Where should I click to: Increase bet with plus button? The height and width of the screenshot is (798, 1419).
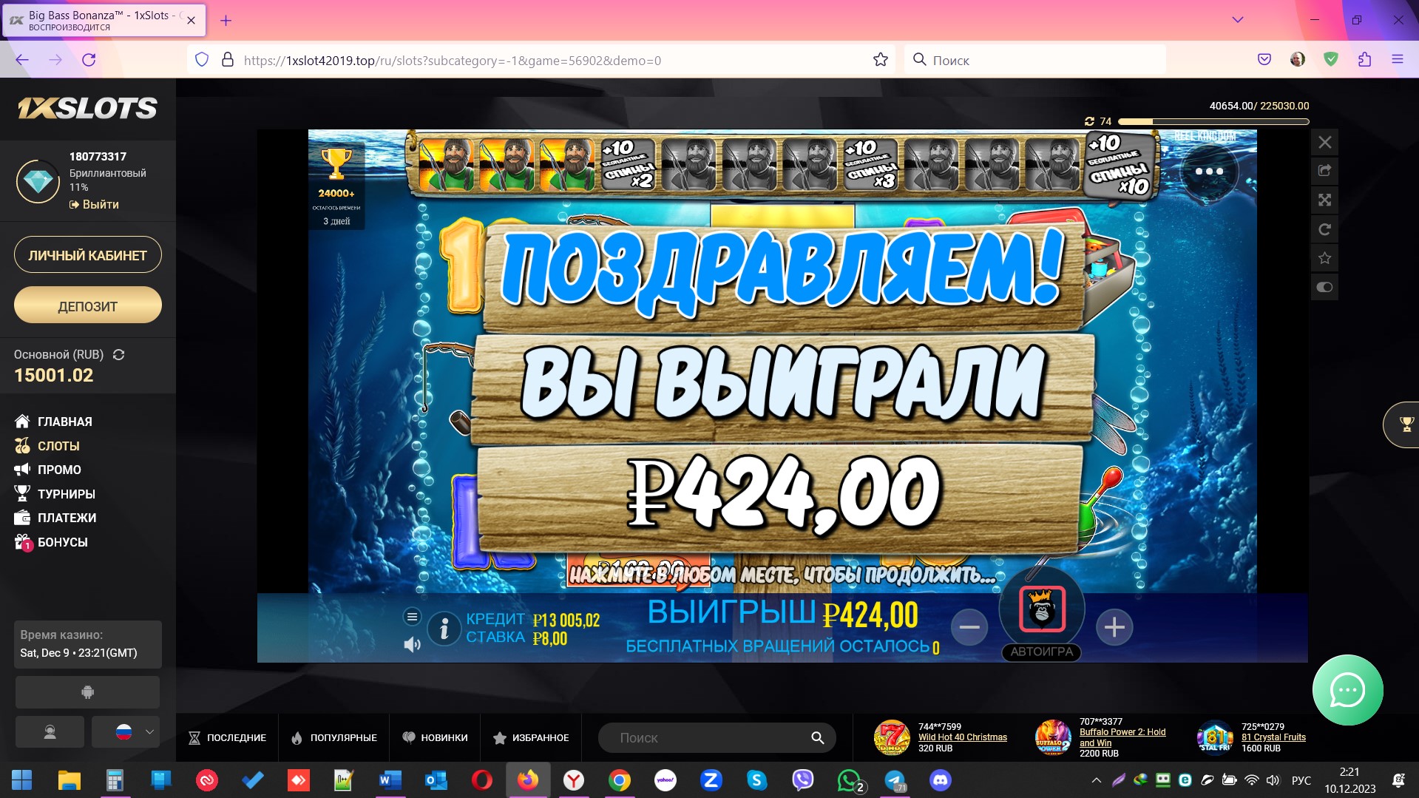click(x=1114, y=627)
